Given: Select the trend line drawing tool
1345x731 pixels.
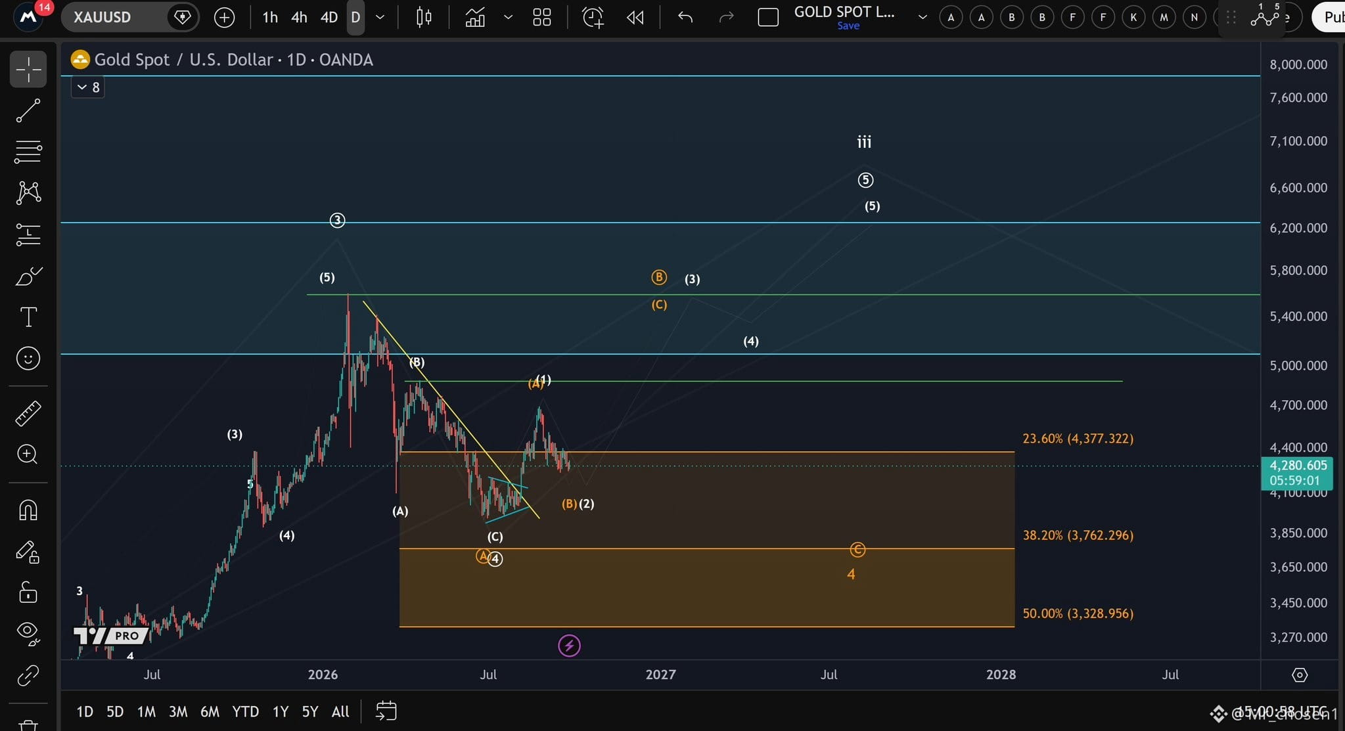Looking at the screenshot, I should coord(28,110).
